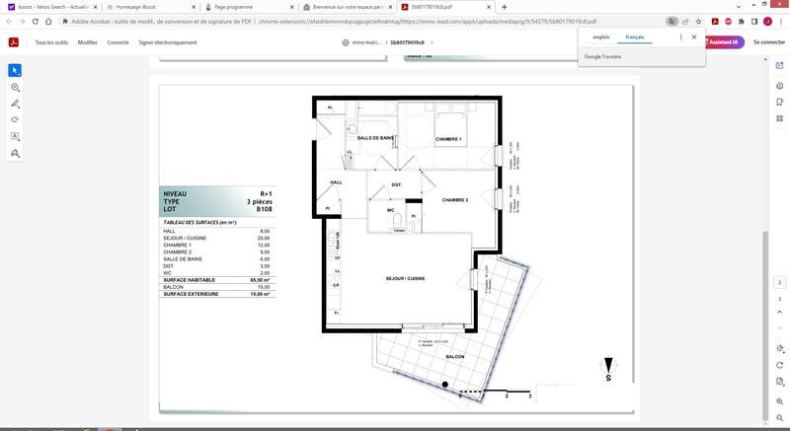
Task: Click the Assistant IA button
Action: tap(724, 42)
